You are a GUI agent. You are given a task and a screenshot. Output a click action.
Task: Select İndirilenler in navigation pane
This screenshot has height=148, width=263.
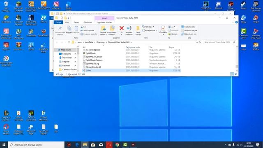(x=67, y=58)
